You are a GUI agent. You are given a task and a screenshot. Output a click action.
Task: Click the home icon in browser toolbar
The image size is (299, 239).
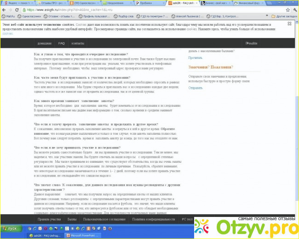click(x=24, y=9)
